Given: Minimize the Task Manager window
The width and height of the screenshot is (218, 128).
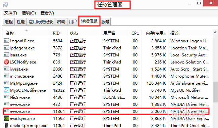Looking at the screenshot, I should click(x=189, y=4).
